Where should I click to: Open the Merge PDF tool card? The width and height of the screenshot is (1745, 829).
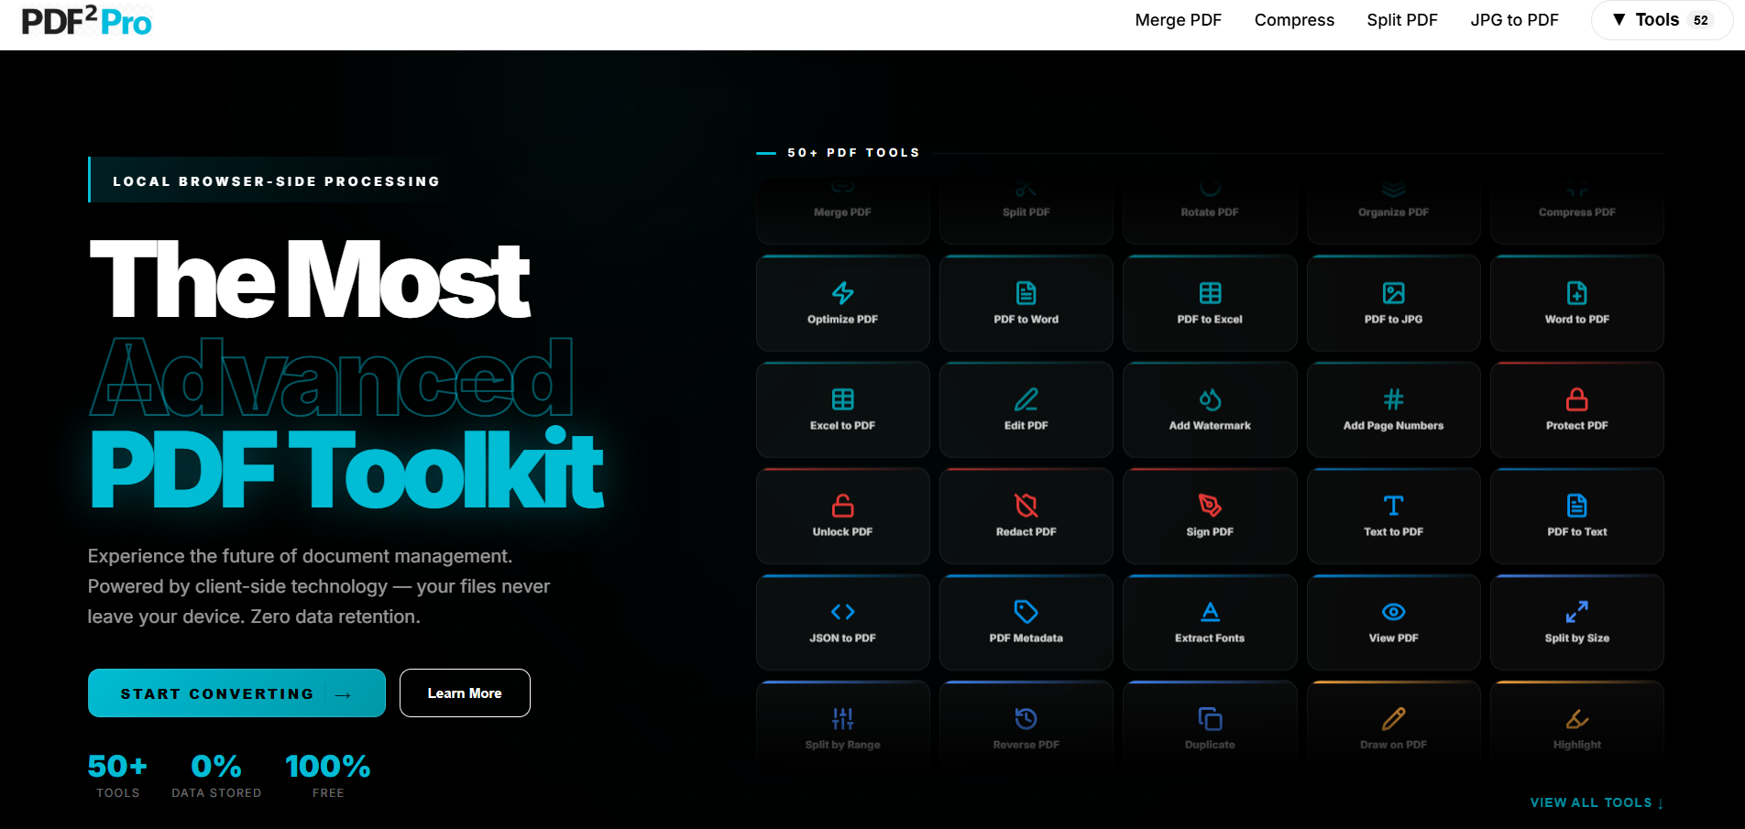[x=842, y=209]
